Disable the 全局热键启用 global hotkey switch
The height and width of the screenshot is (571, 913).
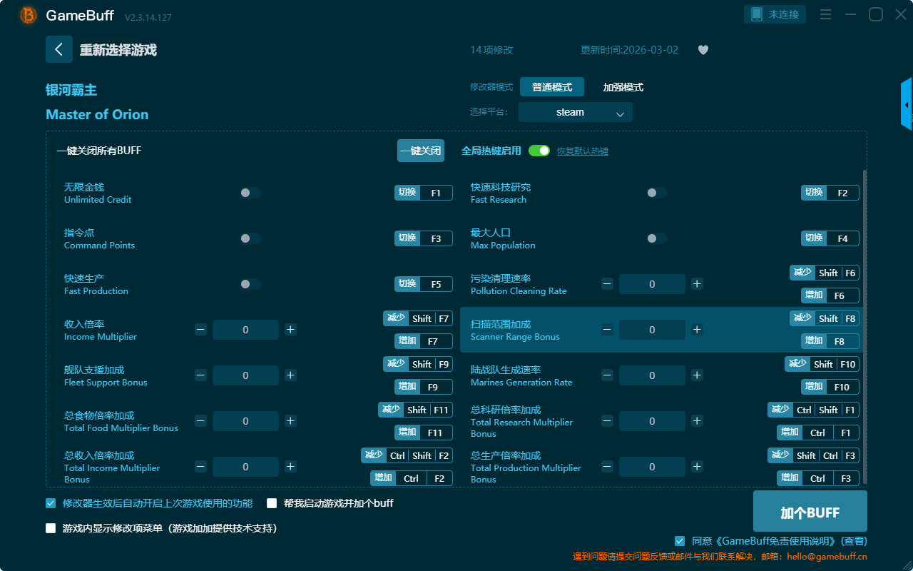[x=539, y=151]
